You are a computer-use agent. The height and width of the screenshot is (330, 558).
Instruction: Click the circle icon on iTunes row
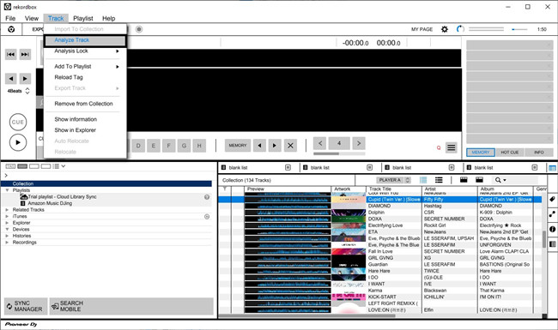coord(207,216)
